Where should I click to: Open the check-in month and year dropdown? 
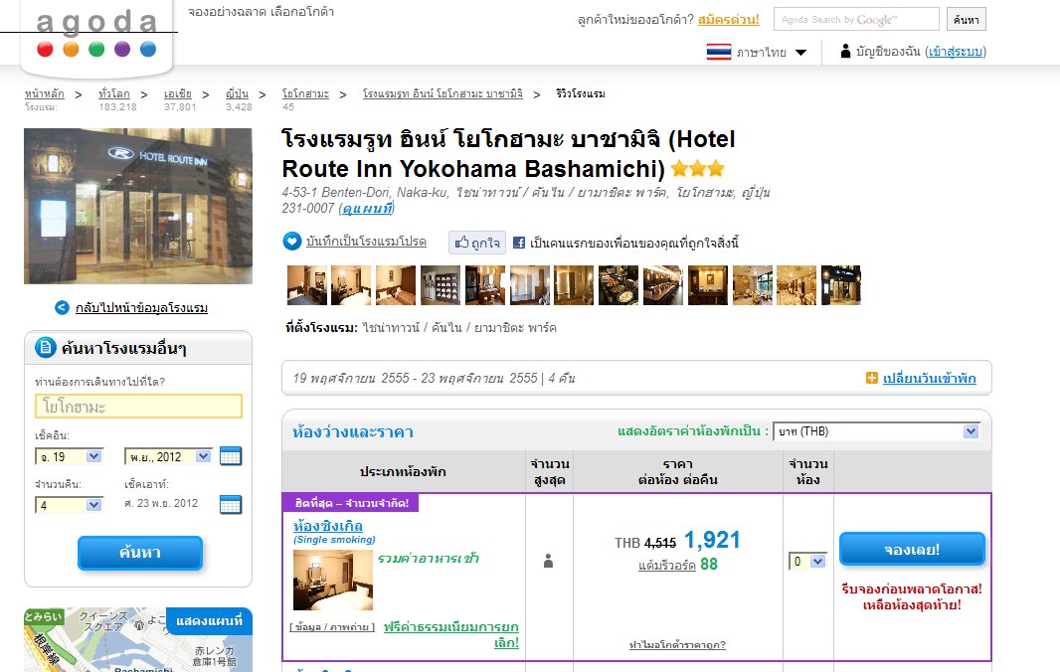[x=168, y=457]
